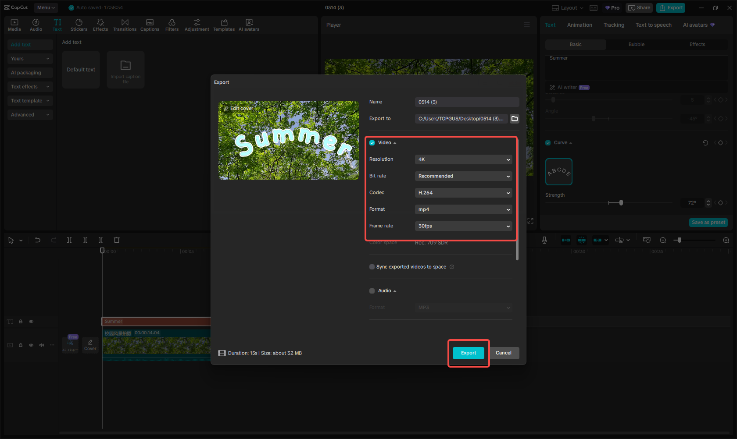Click Cancel to close the Export dialog
This screenshot has height=439, width=737.
click(x=504, y=353)
